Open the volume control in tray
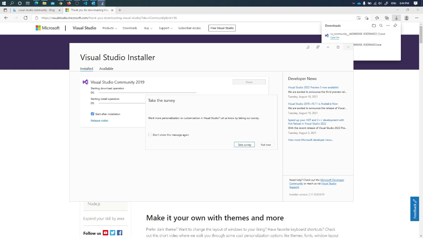 coord(380,3)
